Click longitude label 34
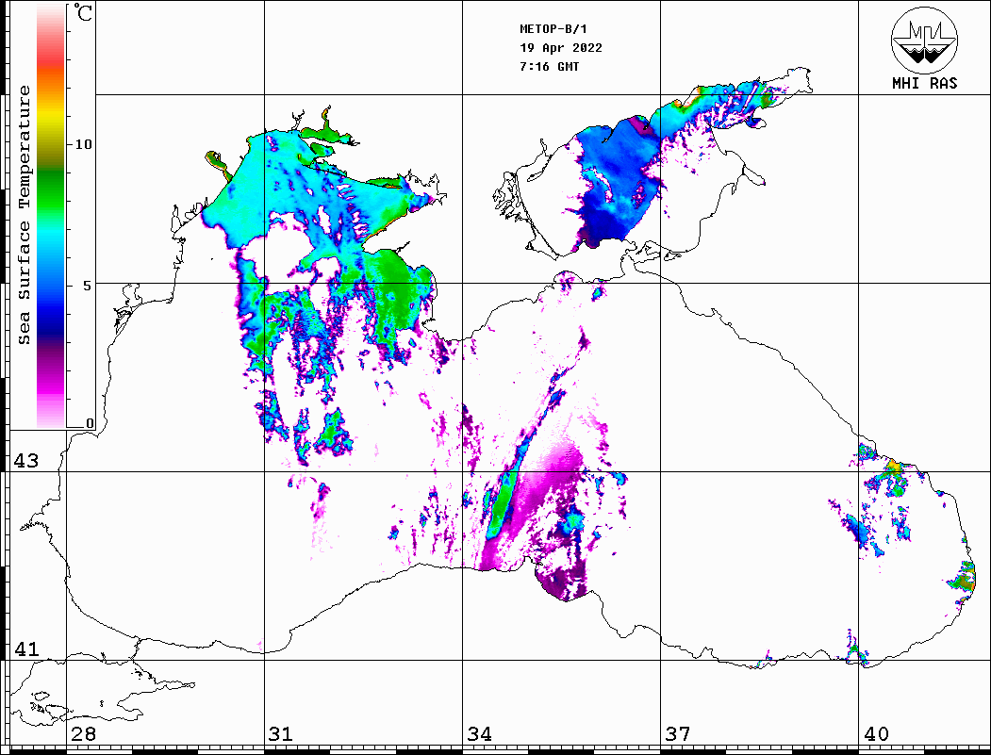 [x=479, y=733]
